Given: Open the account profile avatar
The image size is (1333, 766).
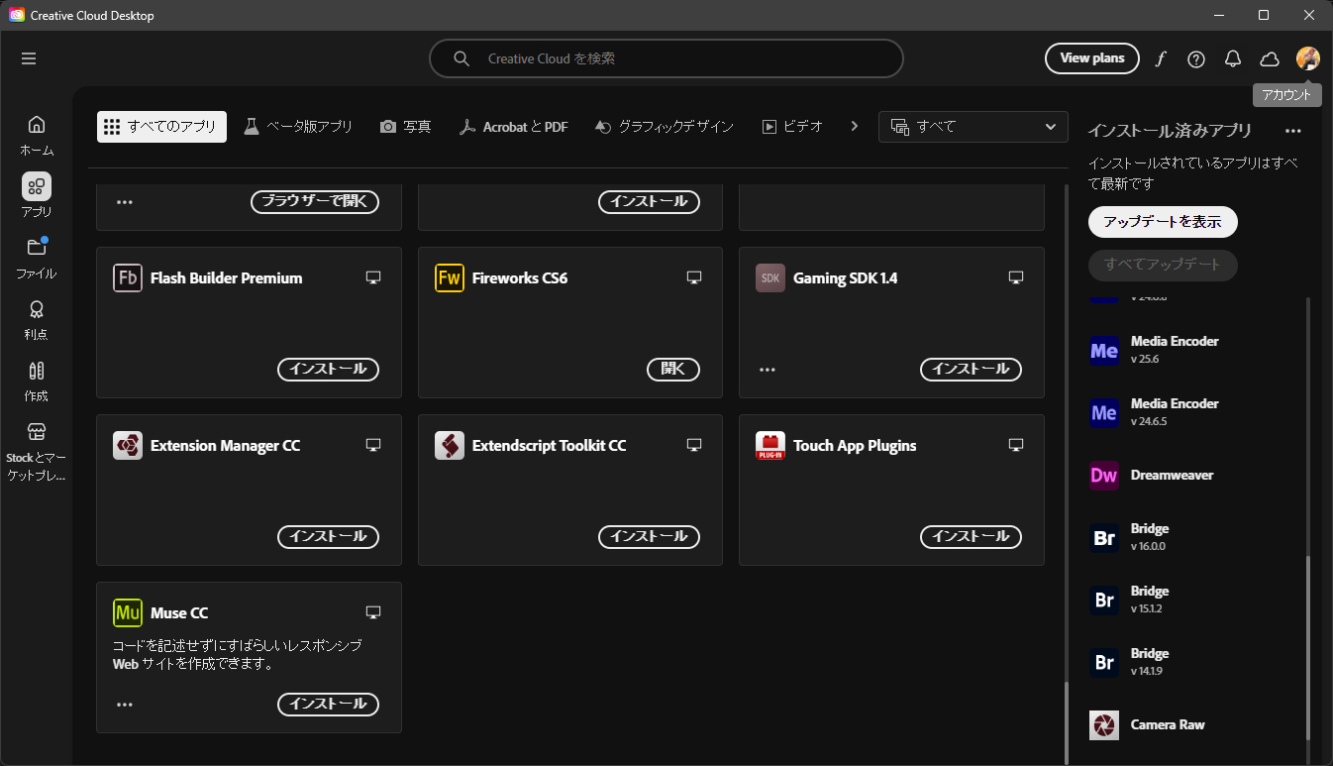Looking at the screenshot, I should pyautogui.click(x=1307, y=58).
